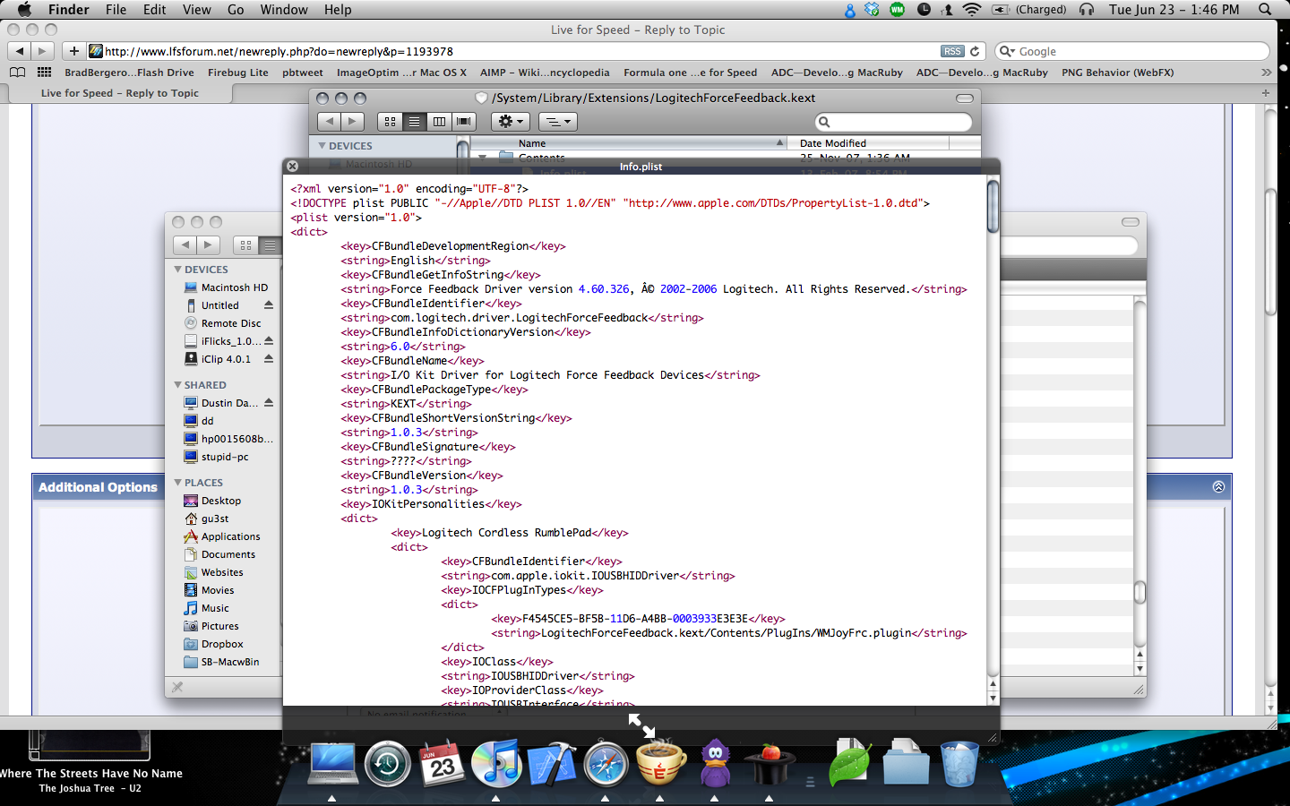
Task: Open the Dropbox menu bar icon
Action: coord(872,10)
